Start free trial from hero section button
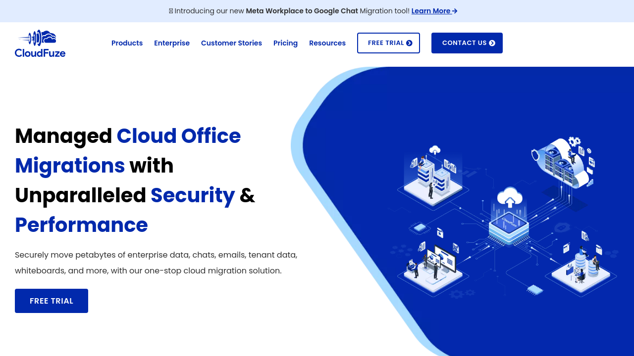 point(52,301)
